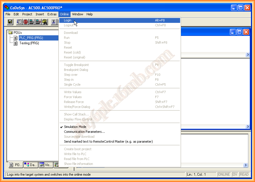Click the Logout computer icon with red X
This screenshot has height=182, width=255.
[x=38, y=22]
